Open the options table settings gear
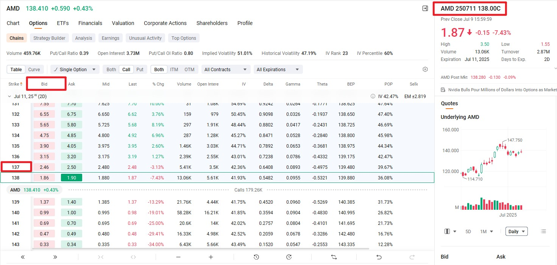557x265 pixels. (x=425, y=70)
